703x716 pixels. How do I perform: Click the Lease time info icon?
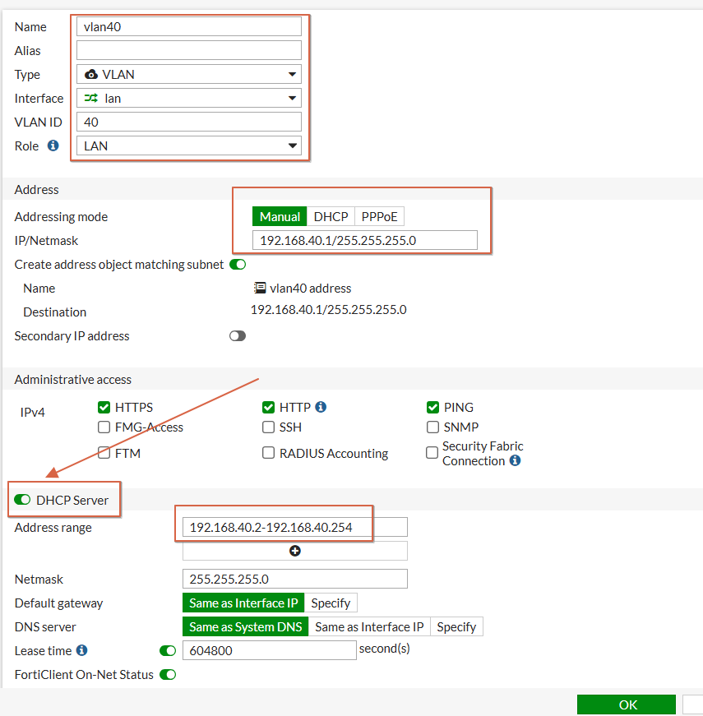click(81, 649)
